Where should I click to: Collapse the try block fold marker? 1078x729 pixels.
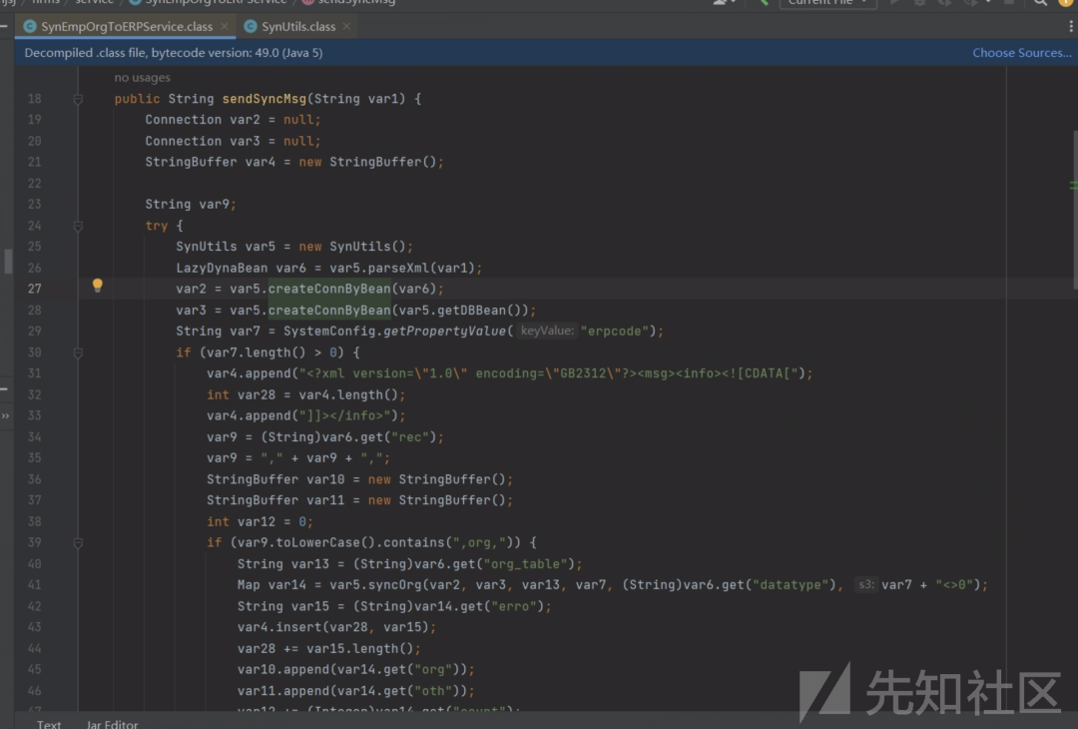click(x=78, y=227)
